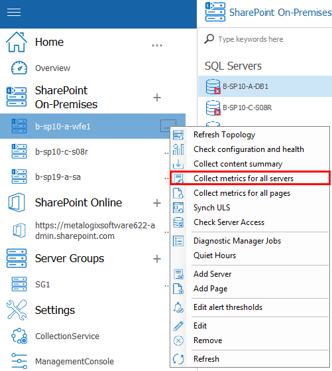Click the Home house icon
332x371 pixels.
[17, 42]
